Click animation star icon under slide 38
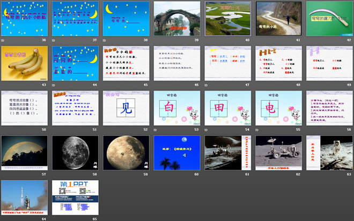Viewport: 354px width, 221px height. tap(105, 40)
